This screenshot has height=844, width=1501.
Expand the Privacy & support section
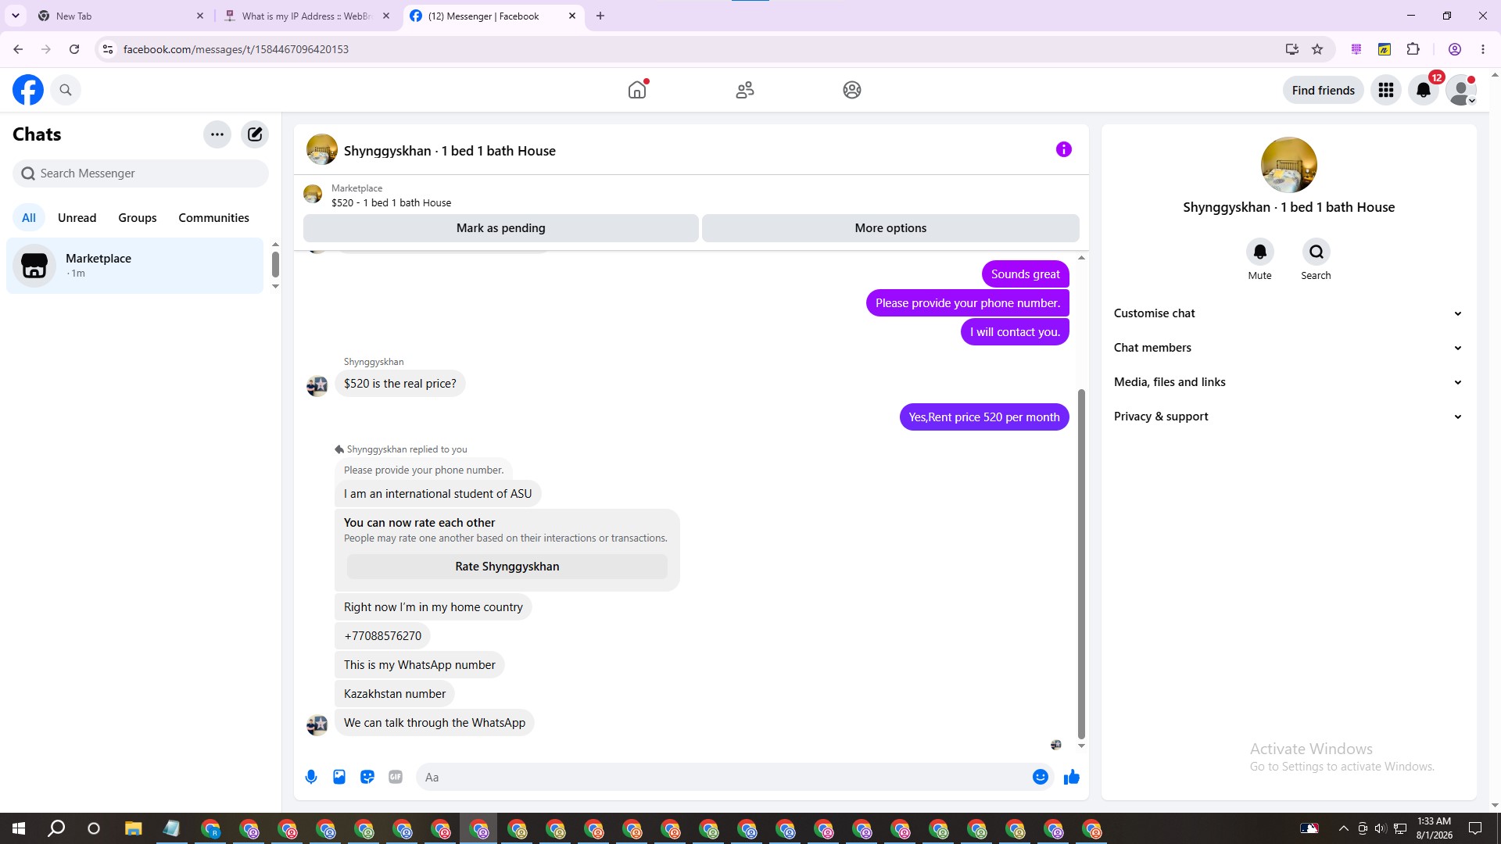[x=1288, y=417]
